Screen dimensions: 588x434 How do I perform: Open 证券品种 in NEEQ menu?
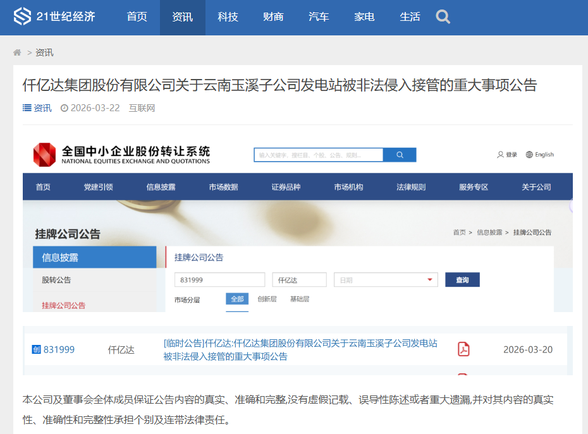point(286,186)
